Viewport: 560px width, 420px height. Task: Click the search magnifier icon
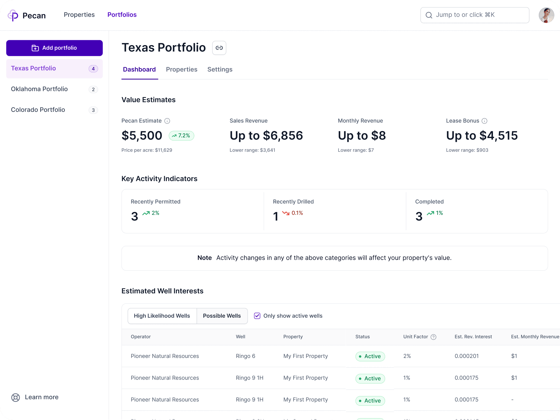coord(429,15)
